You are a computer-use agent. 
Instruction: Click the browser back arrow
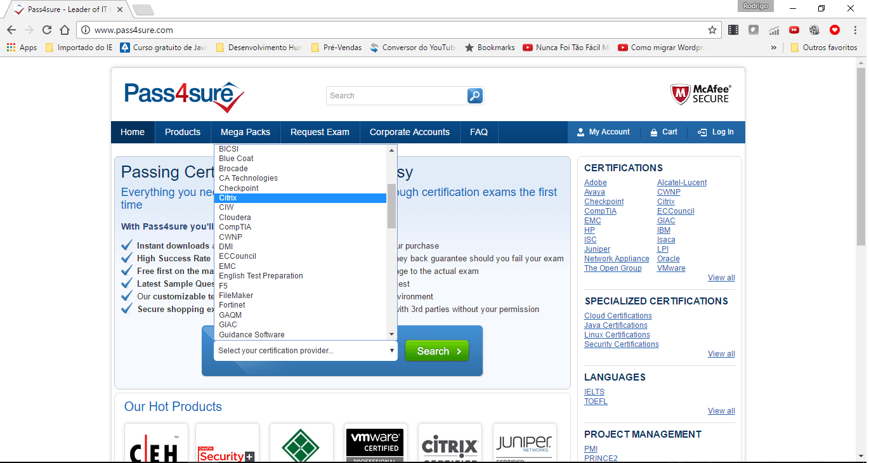tap(11, 30)
